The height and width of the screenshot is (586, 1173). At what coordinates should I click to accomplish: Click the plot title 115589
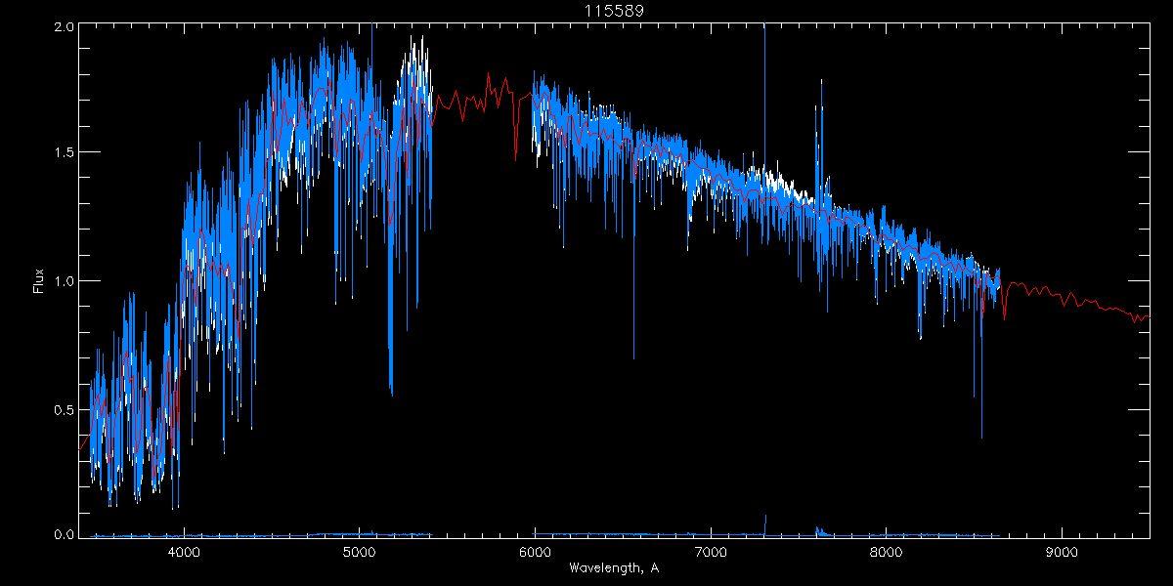click(613, 10)
